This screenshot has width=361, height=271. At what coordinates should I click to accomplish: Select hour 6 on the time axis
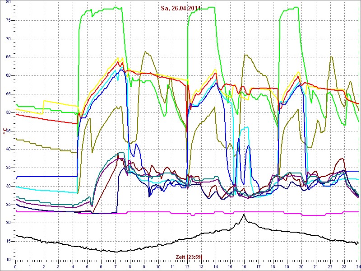[101, 266]
